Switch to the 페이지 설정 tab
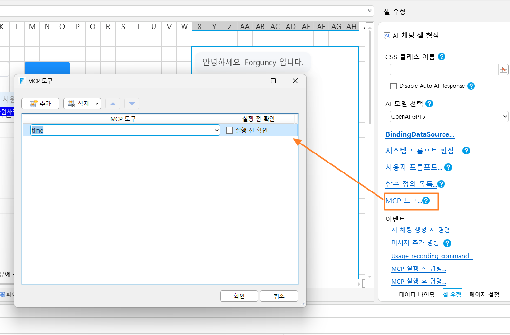 pos(484,295)
